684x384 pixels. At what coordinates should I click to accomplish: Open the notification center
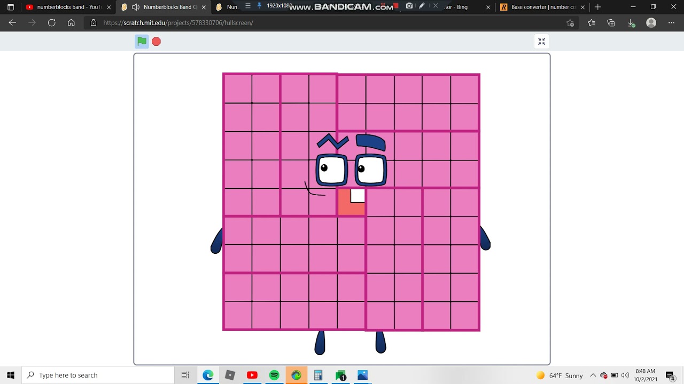tap(670, 375)
